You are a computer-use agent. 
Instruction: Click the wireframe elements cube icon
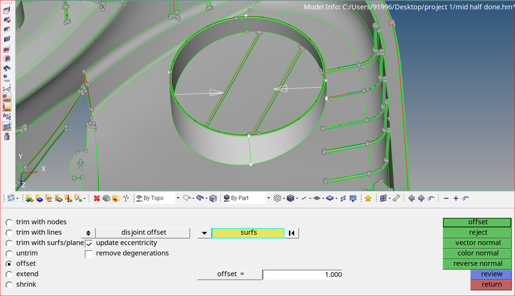tap(277, 199)
